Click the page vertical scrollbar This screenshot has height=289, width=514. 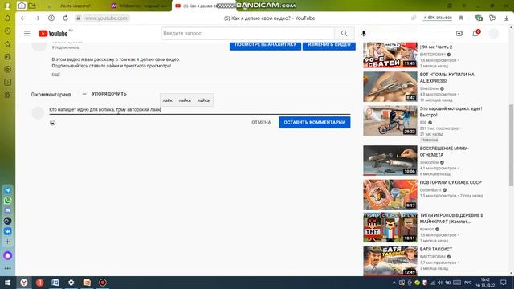[511, 145]
